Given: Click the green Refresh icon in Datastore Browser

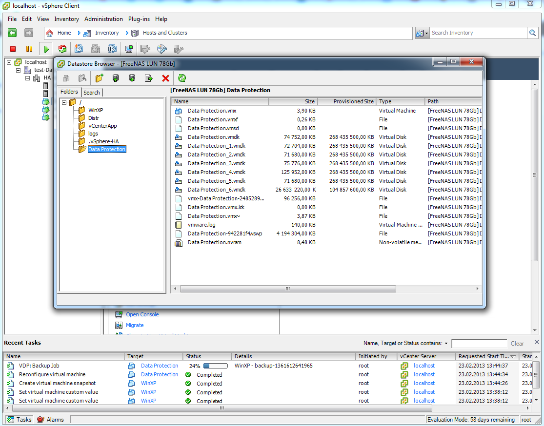Looking at the screenshot, I should point(182,78).
